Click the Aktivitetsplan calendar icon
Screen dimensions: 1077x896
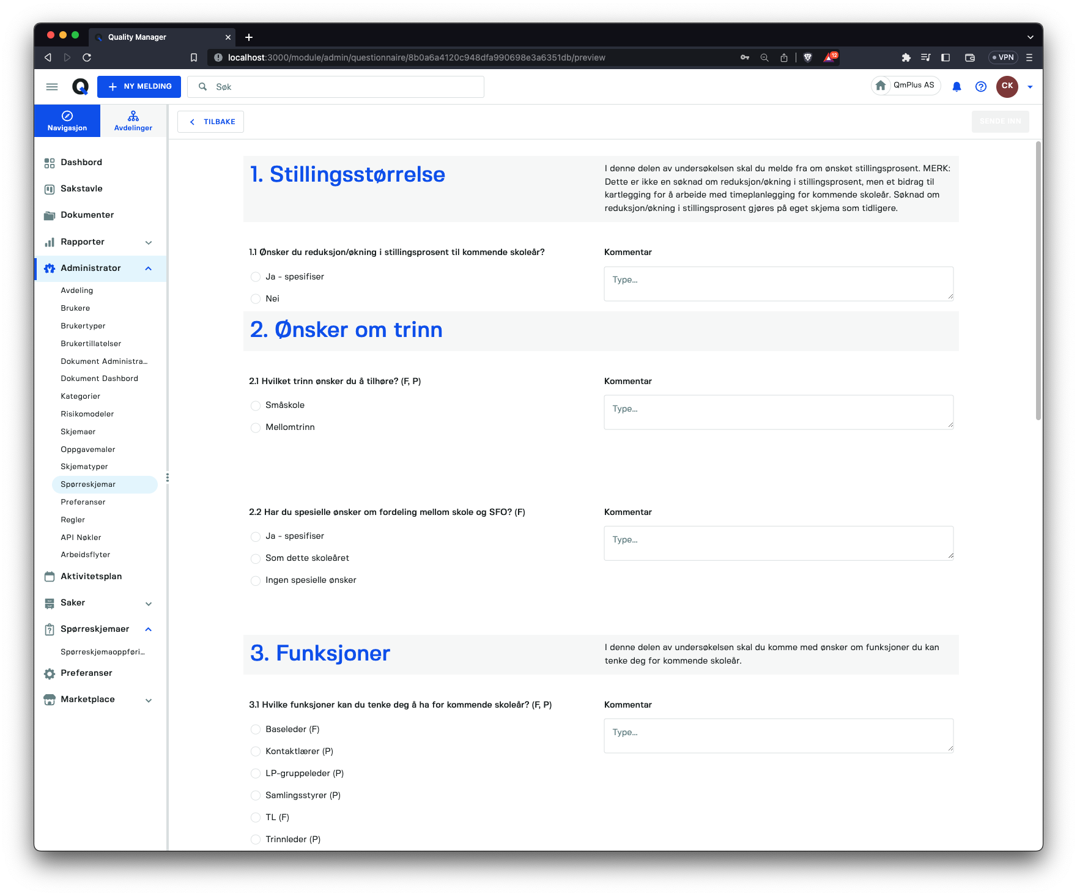coord(50,577)
